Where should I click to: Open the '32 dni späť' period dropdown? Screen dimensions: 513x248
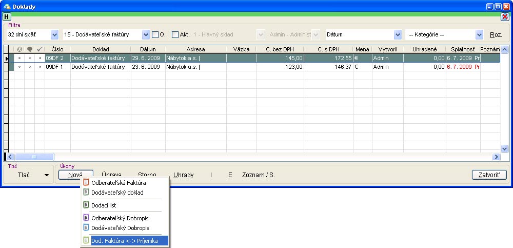[55, 35]
